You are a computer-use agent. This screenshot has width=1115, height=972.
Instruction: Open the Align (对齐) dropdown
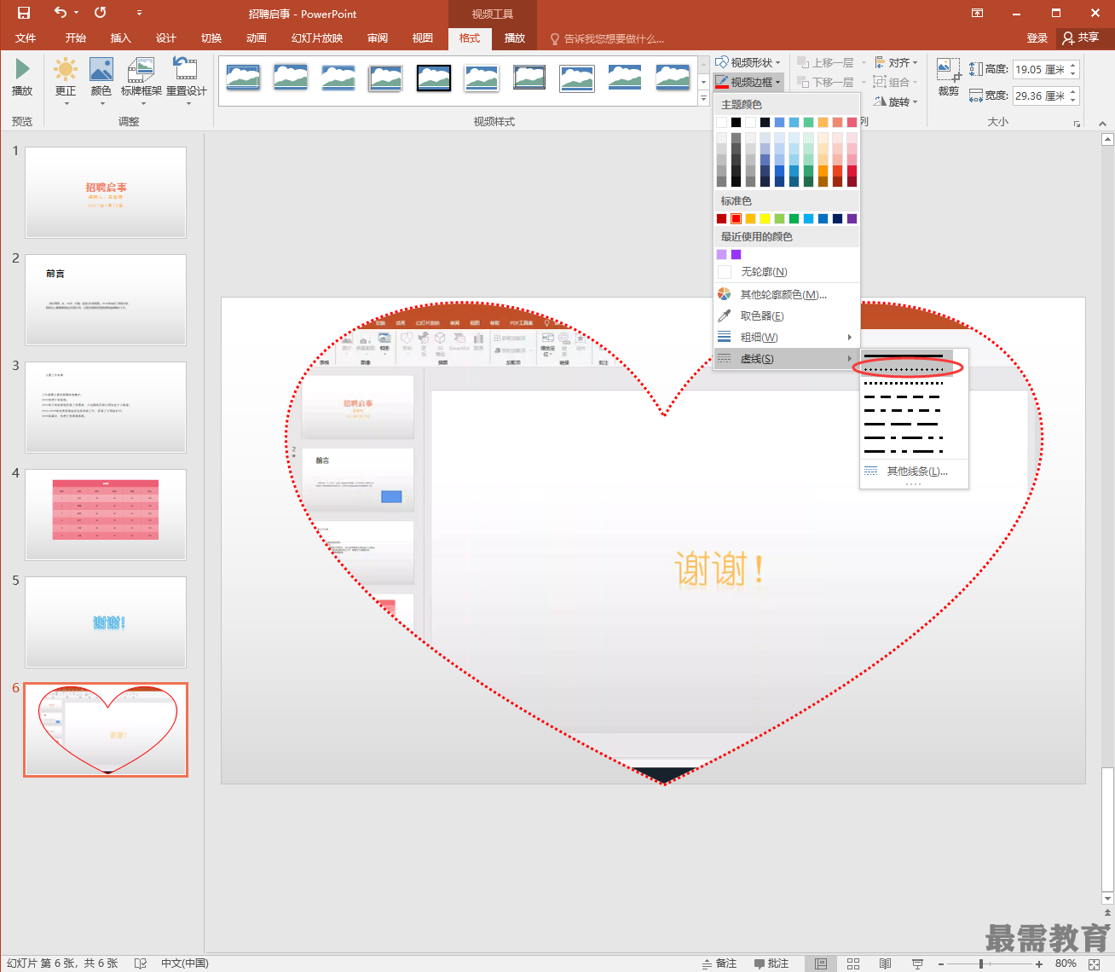[x=896, y=62]
